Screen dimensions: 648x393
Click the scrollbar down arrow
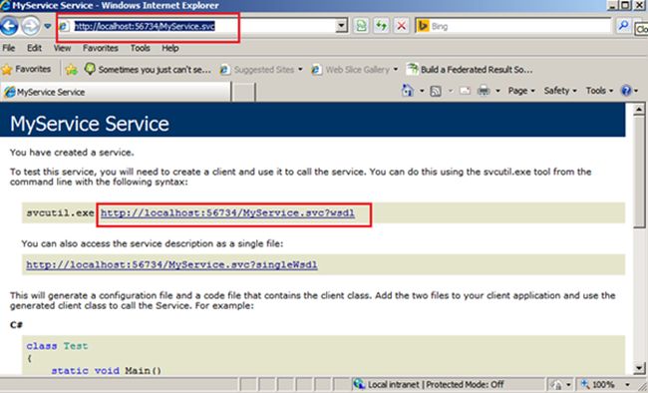[639, 368]
